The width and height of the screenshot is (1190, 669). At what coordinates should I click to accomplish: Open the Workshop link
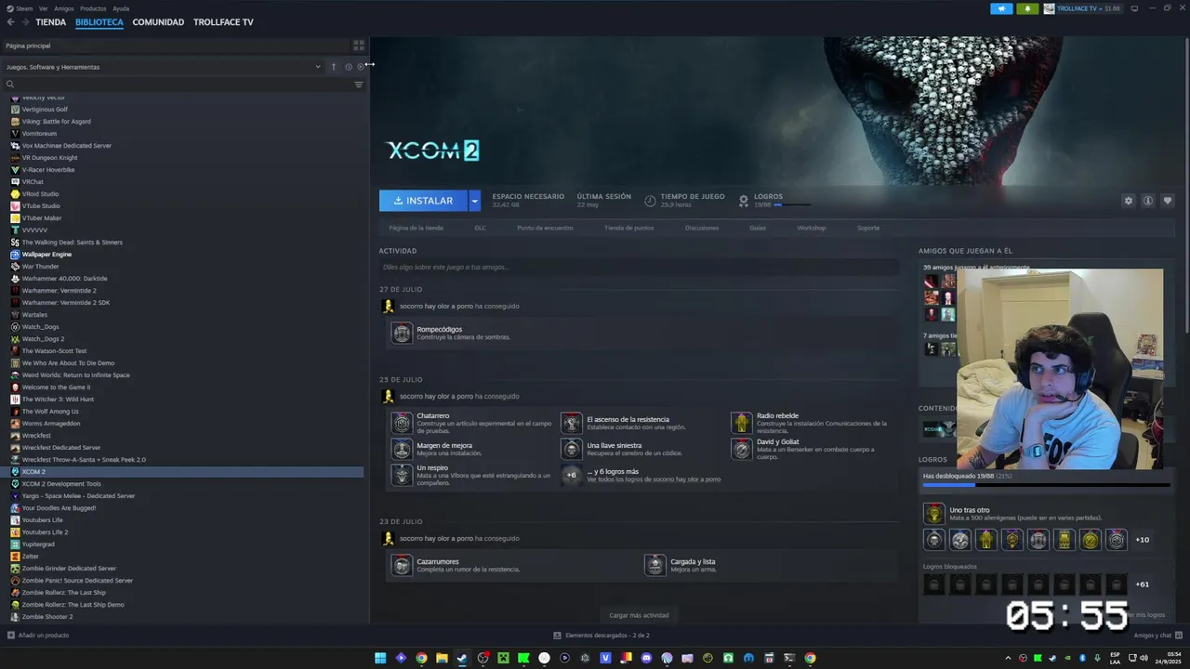(811, 228)
